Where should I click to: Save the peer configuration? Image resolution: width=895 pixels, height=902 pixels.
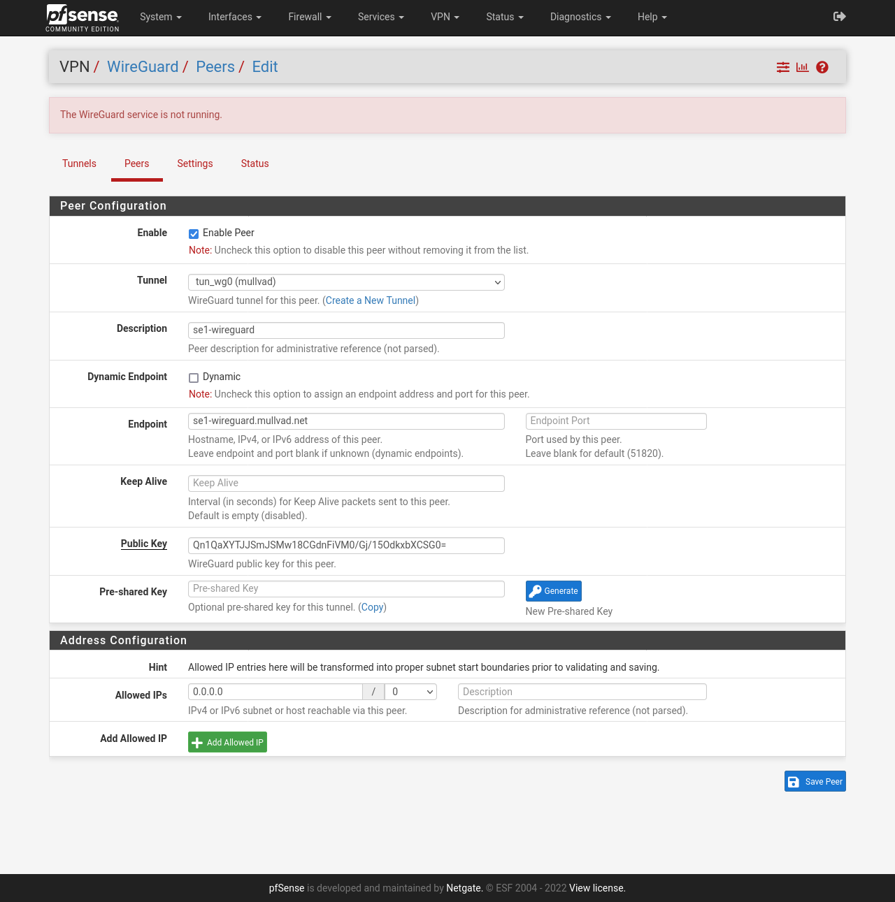point(815,781)
